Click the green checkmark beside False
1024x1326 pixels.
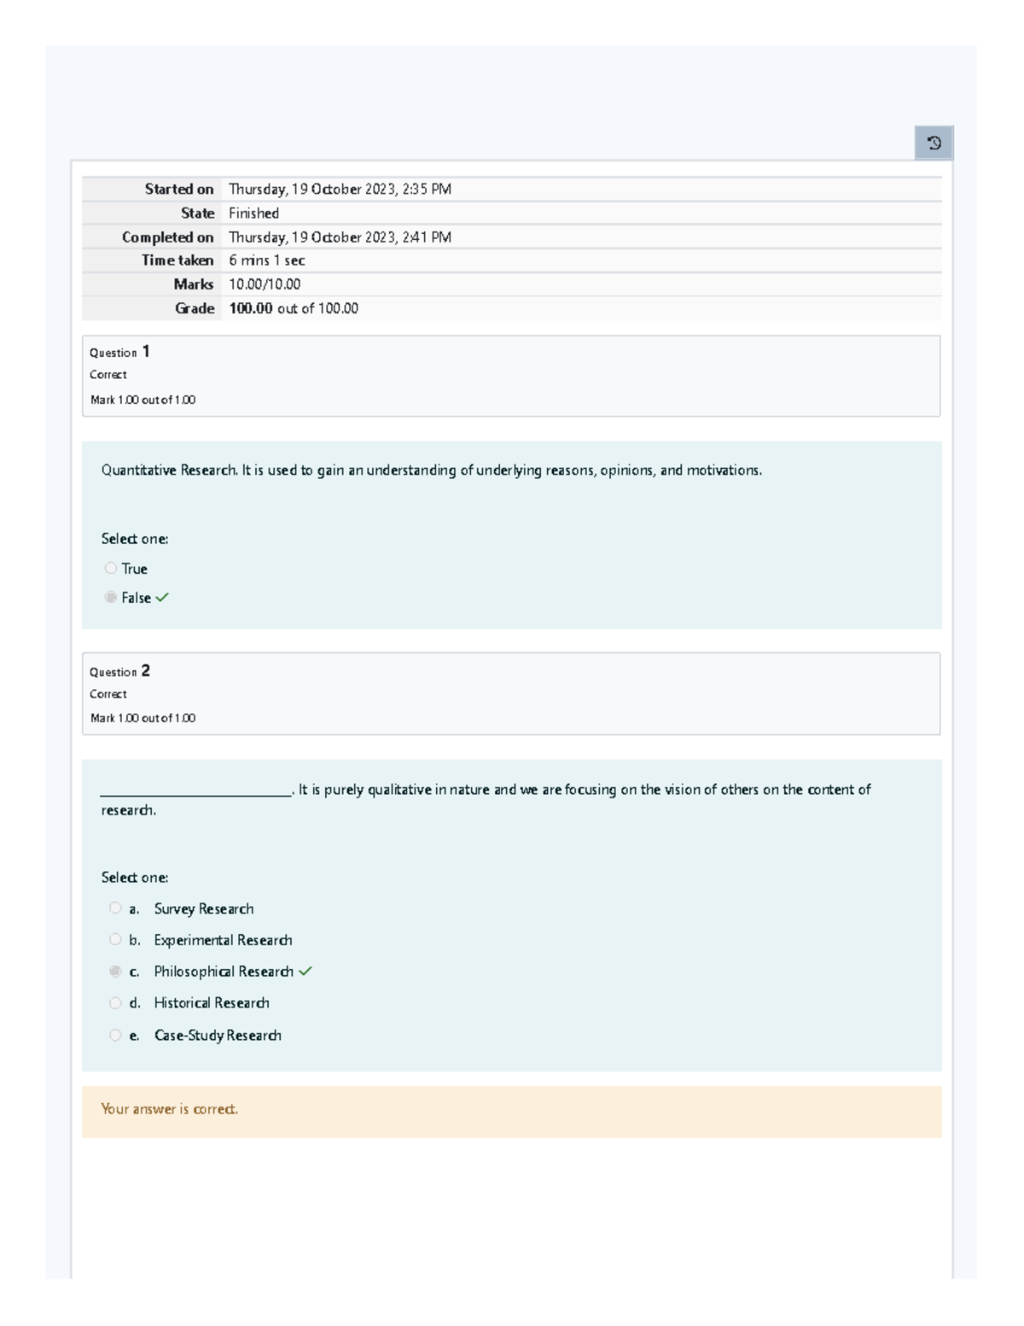click(x=163, y=598)
